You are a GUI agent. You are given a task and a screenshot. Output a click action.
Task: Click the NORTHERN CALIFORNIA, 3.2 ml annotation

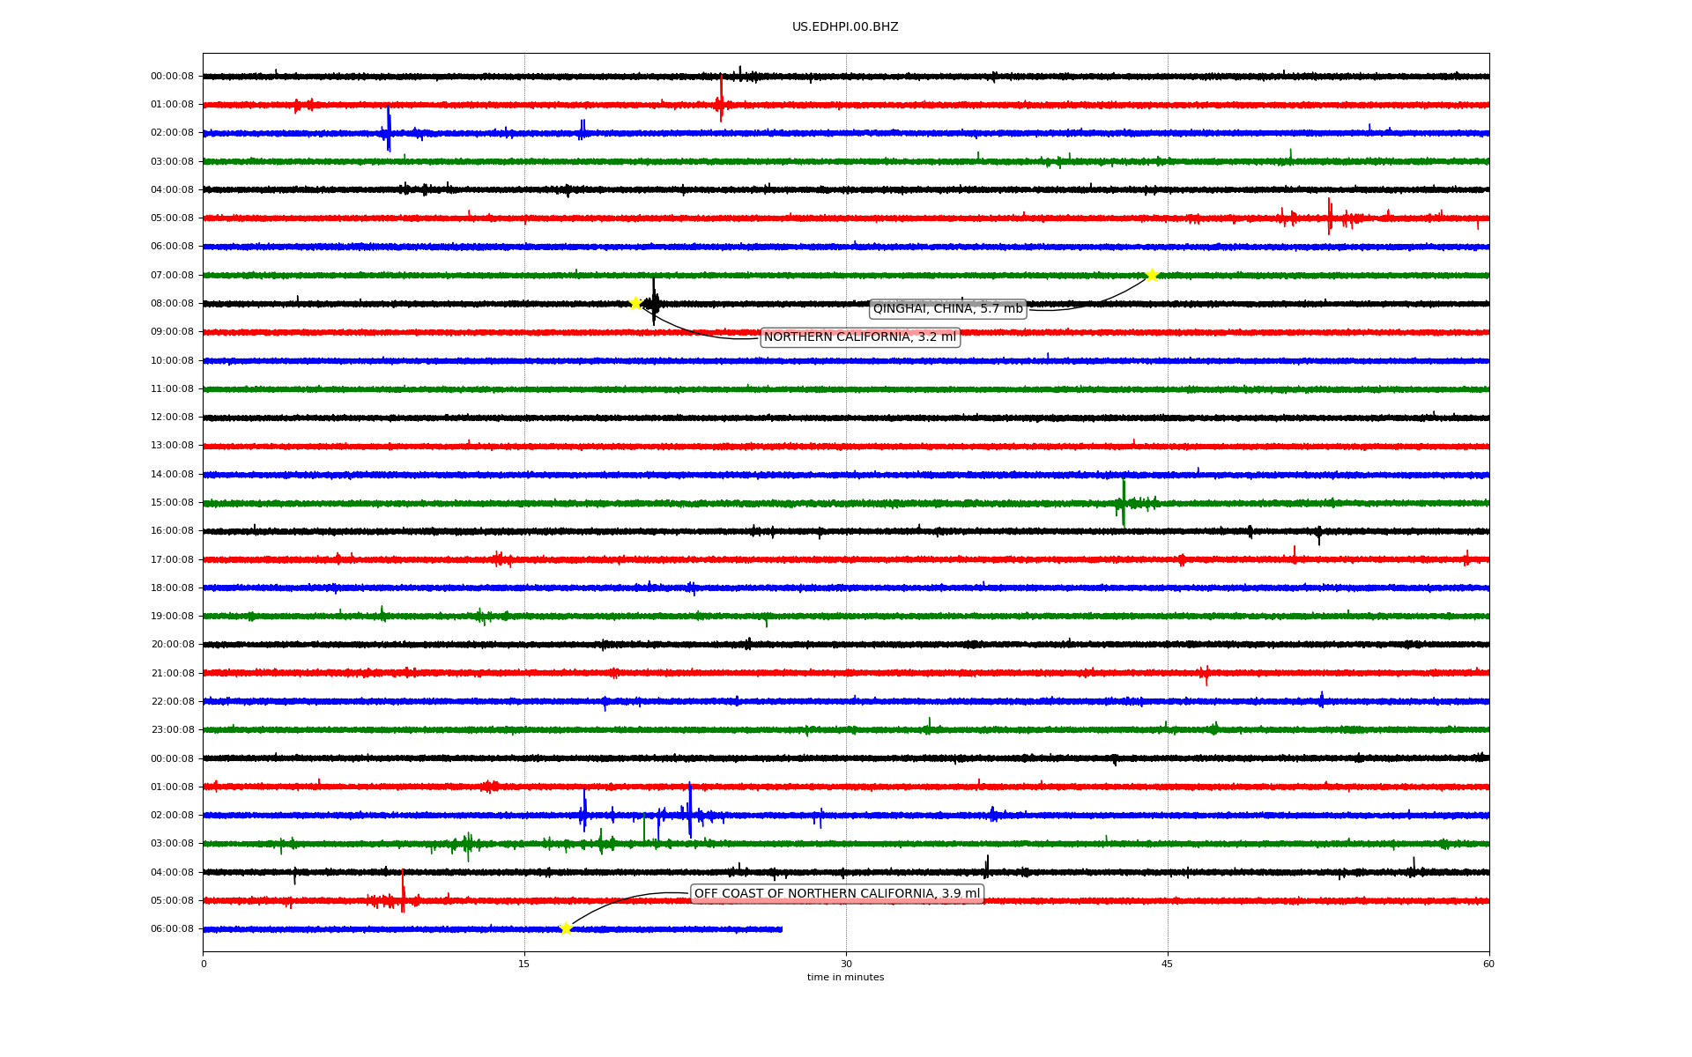tap(859, 337)
